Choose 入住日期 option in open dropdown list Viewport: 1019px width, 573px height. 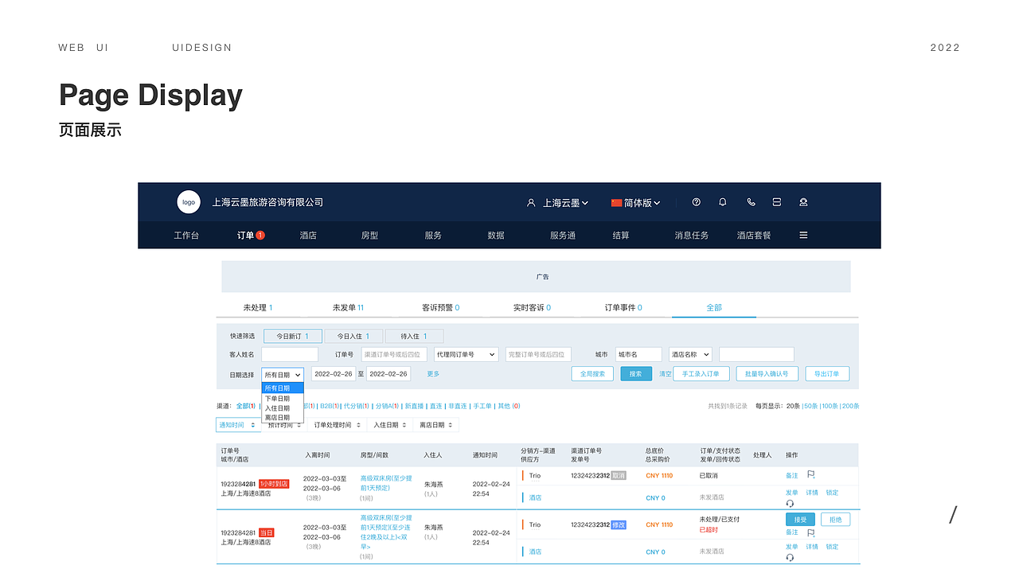pyautogui.click(x=283, y=407)
